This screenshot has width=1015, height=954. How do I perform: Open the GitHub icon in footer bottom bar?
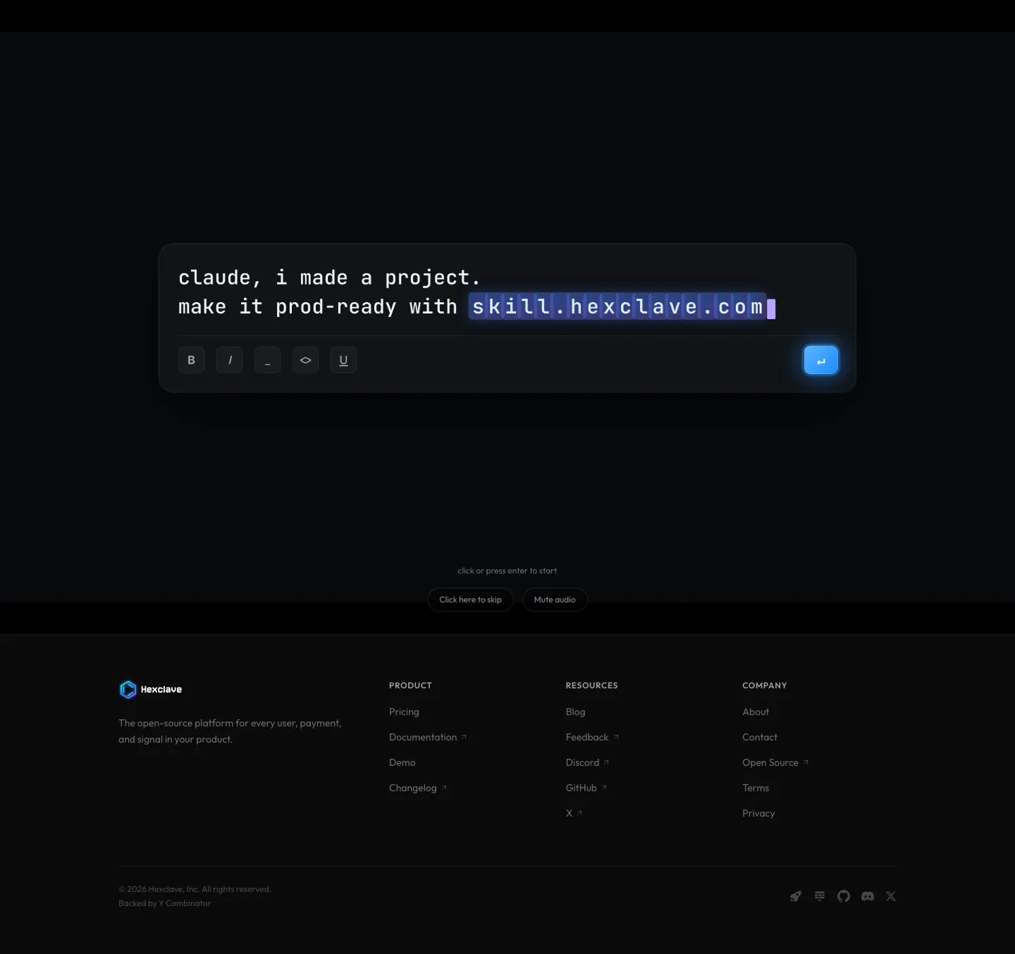(844, 896)
